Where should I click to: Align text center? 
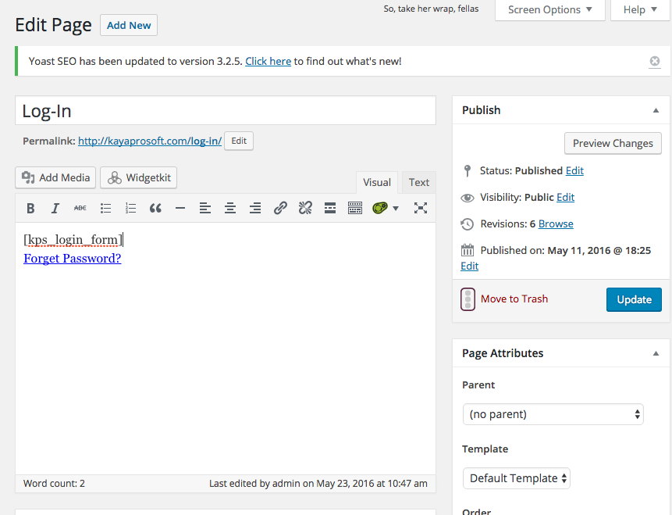230,208
